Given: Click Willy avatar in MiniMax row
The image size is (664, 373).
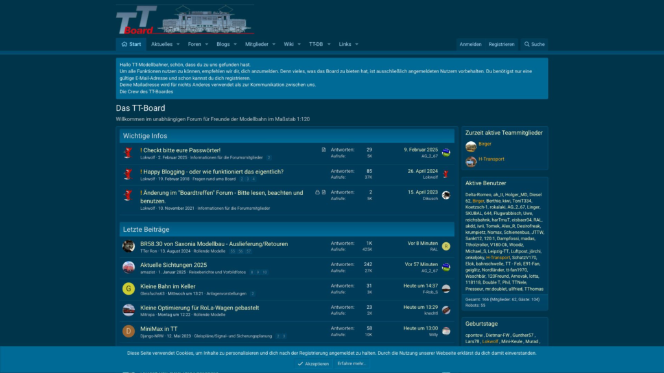Looking at the screenshot, I should click(x=446, y=331).
